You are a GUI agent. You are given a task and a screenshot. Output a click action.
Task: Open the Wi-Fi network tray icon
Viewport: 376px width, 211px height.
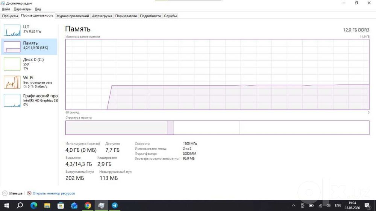(x=320, y=205)
